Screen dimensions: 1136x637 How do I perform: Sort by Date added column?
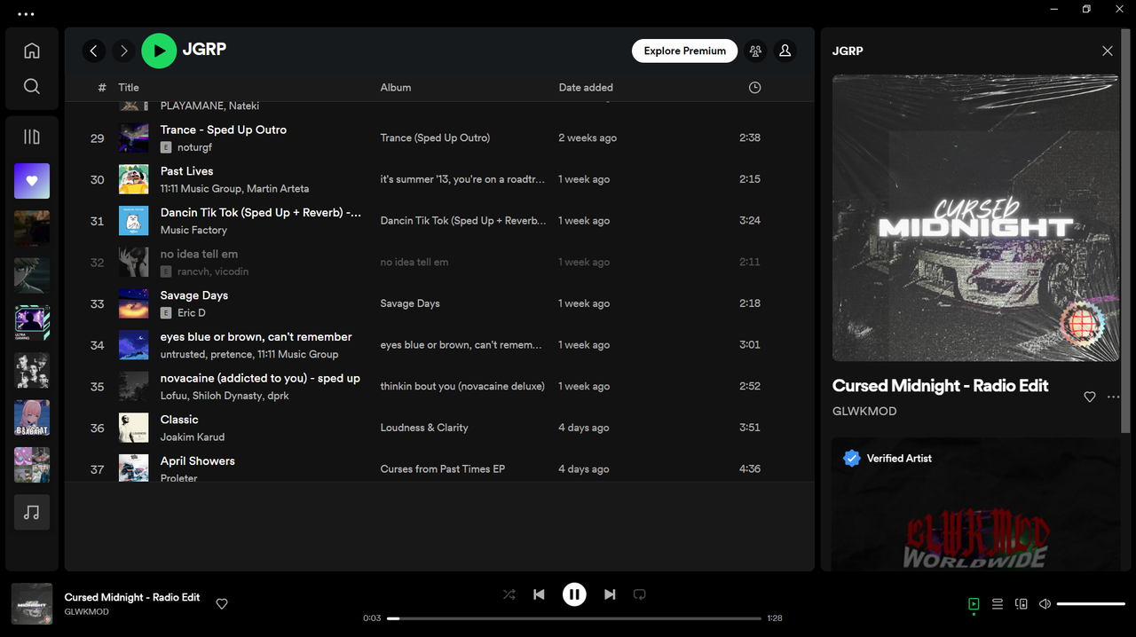(x=586, y=87)
